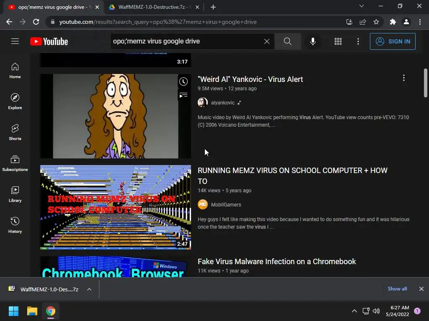Go forward in Chrome
Image resolution: width=429 pixels, height=321 pixels.
pos(23,22)
